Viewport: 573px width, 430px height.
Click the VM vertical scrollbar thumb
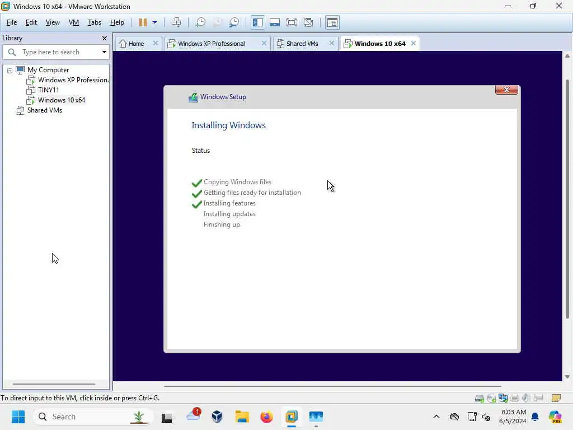point(567,199)
